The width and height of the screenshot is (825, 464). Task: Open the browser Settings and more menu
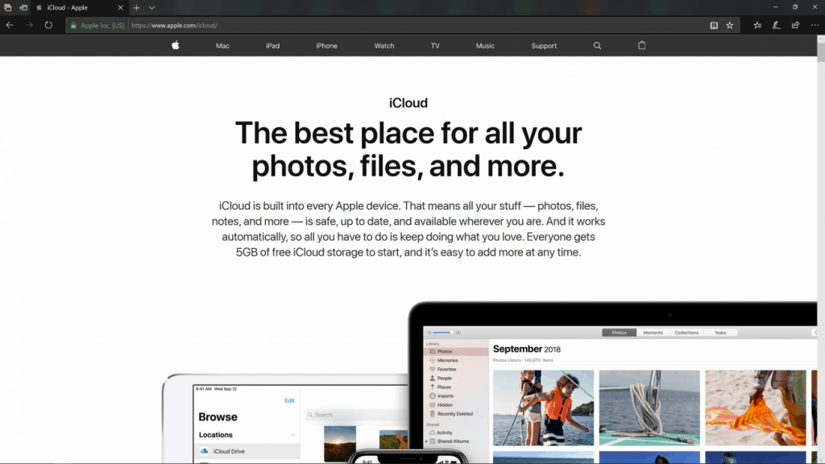815,25
